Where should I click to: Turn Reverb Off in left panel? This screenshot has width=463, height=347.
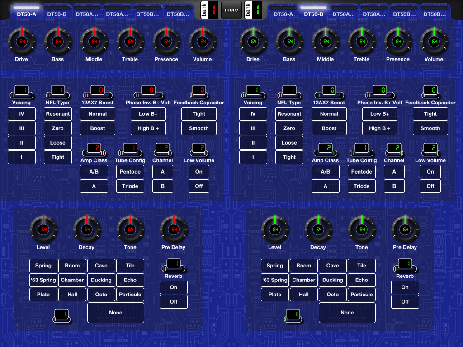pos(174,302)
